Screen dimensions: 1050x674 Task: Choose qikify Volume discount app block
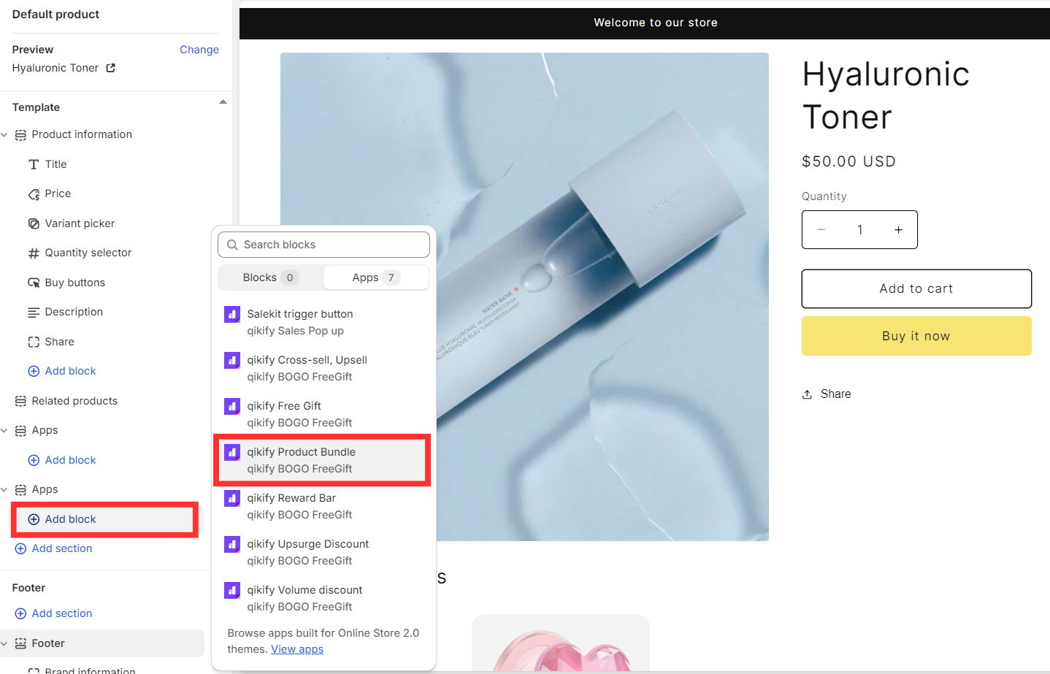point(322,598)
